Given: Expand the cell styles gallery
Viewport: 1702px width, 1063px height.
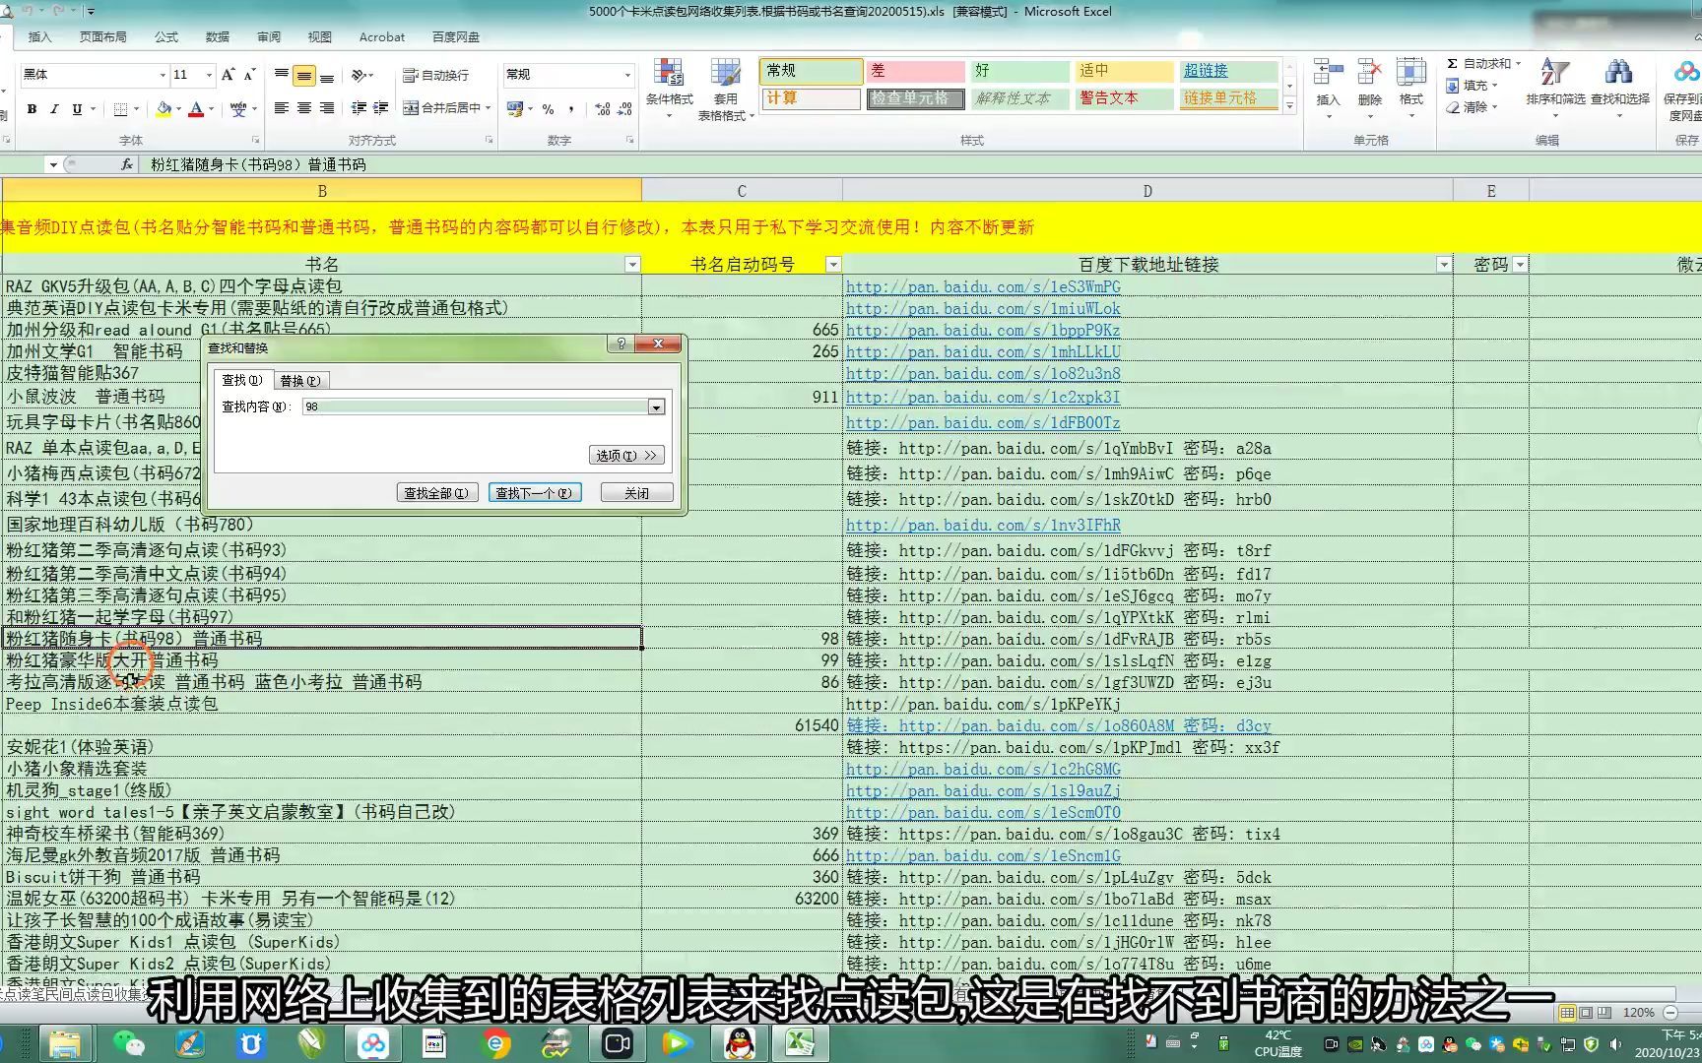Looking at the screenshot, I should 1289,105.
